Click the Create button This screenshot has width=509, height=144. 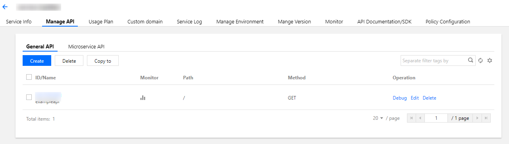37,61
